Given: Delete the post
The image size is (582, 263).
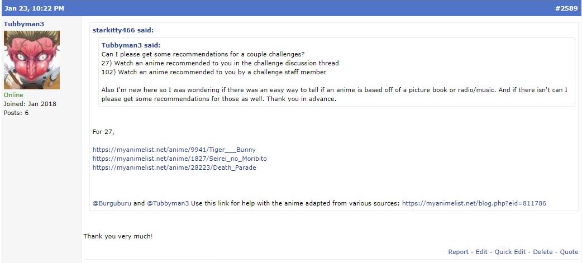Looking at the screenshot, I should point(542,252).
